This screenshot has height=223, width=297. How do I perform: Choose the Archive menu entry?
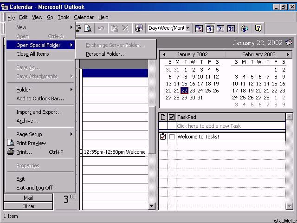(x=40, y=121)
